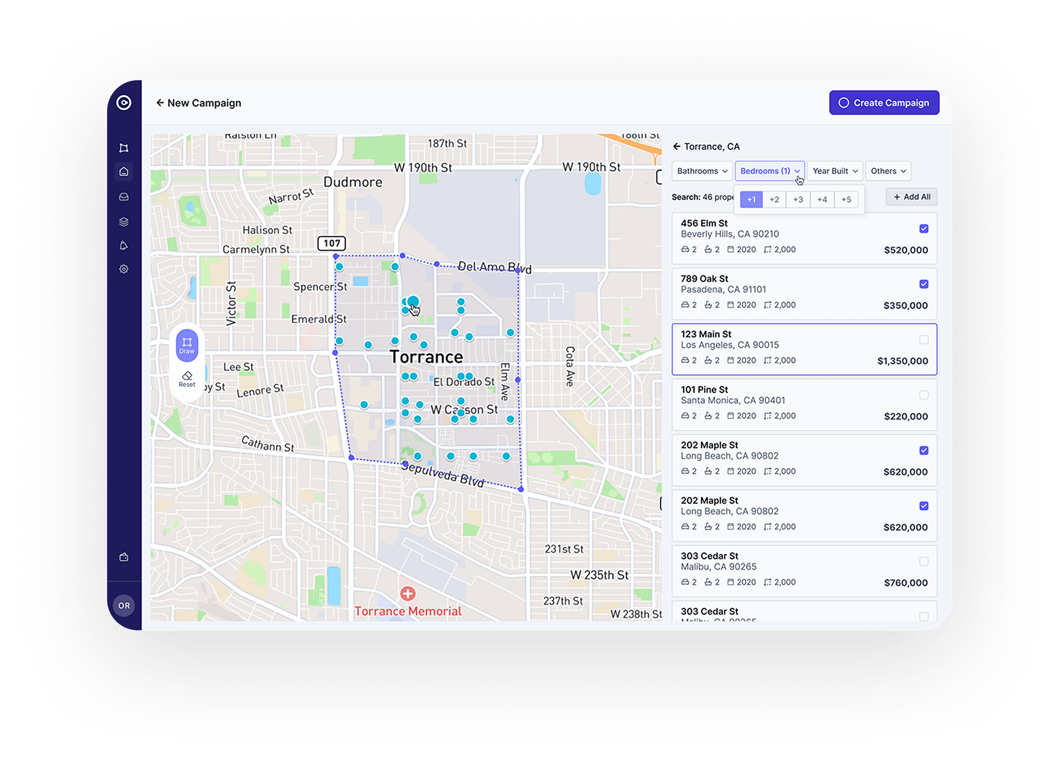Reset the drawn area on map
Screen dimensions: 1059x764
pyautogui.click(x=187, y=379)
